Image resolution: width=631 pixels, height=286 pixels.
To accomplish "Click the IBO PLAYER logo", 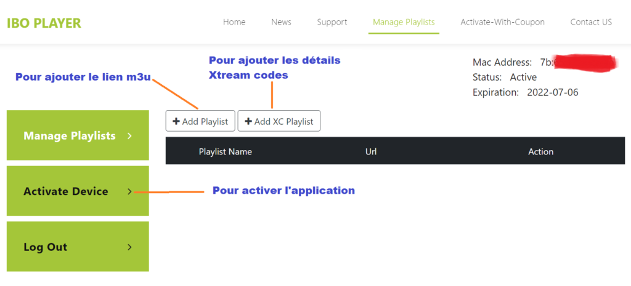I will (44, 23).
